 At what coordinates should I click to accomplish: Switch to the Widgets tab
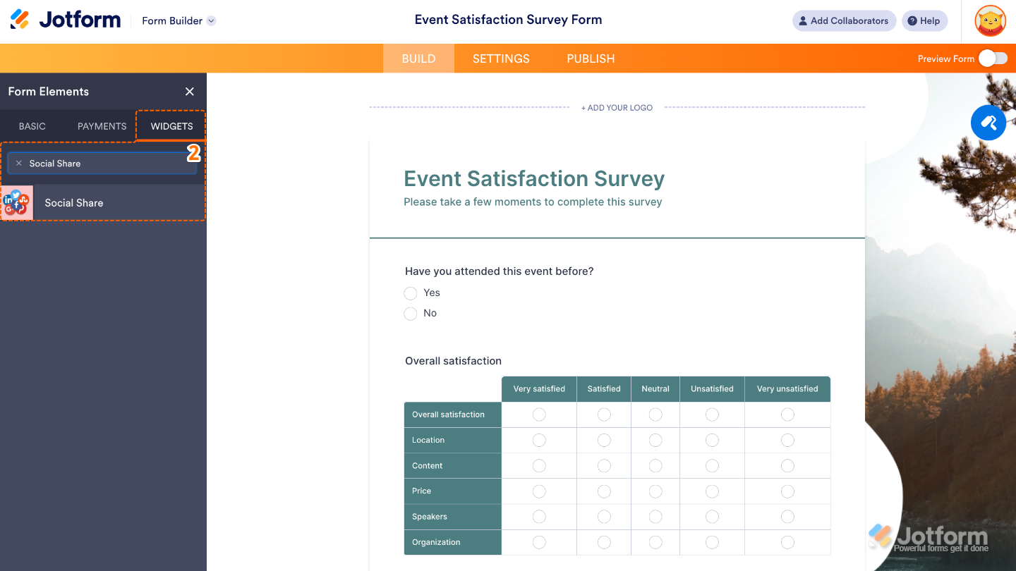pos(171,126)
